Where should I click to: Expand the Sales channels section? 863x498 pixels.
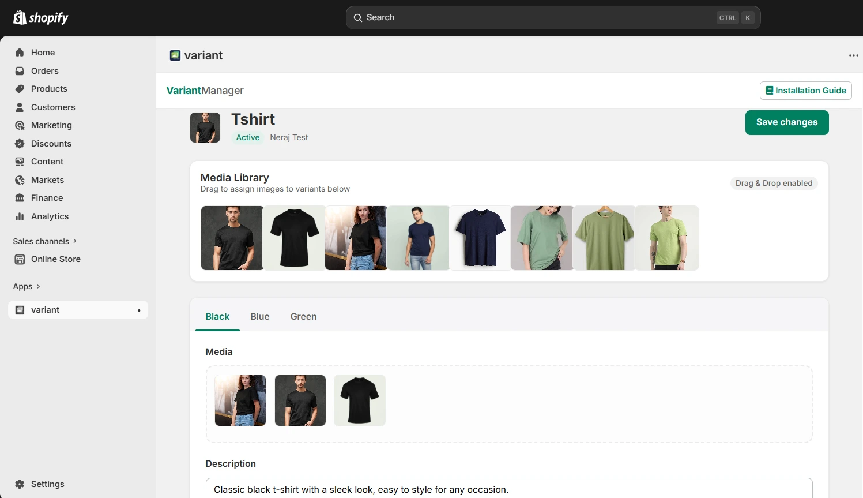click(45, 241)
